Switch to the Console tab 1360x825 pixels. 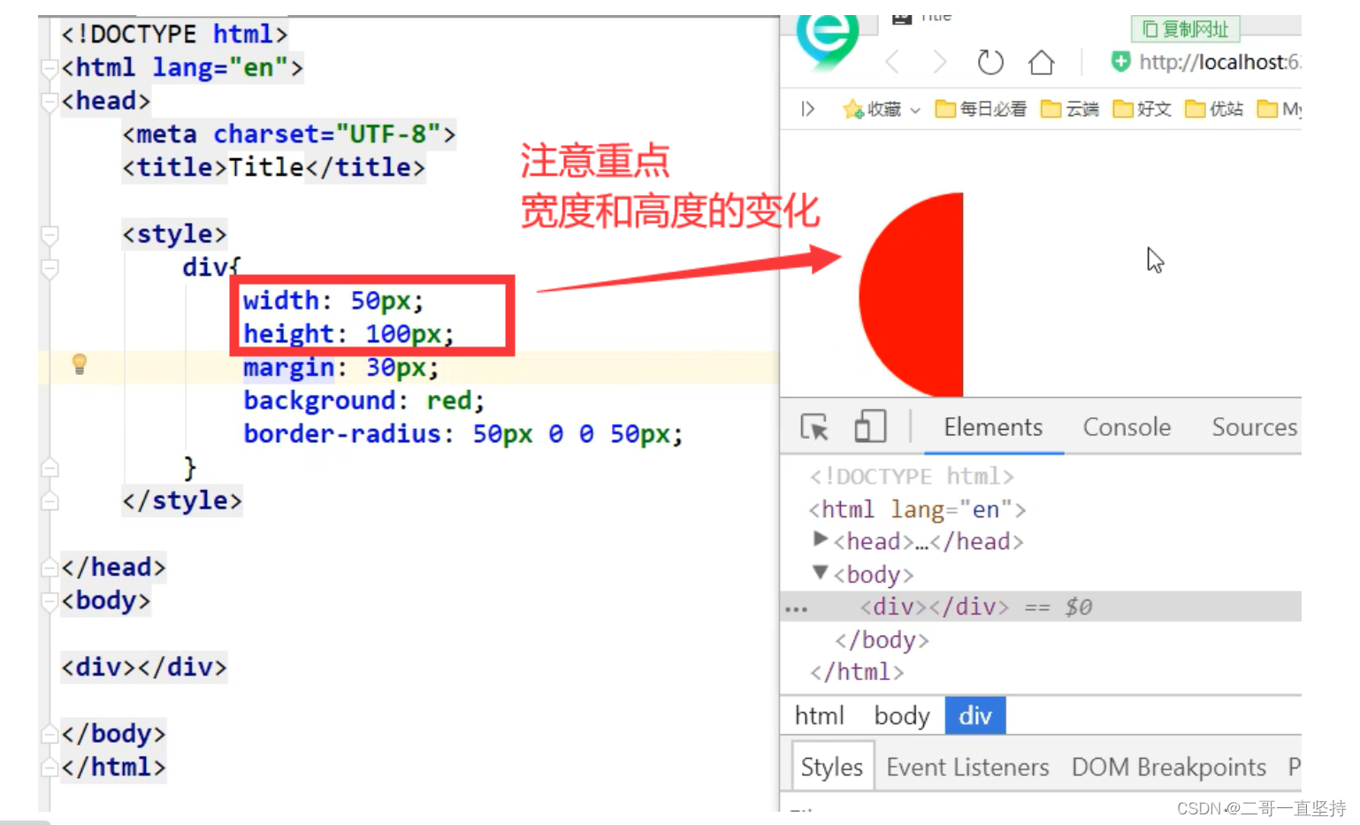click(1127, 427)
